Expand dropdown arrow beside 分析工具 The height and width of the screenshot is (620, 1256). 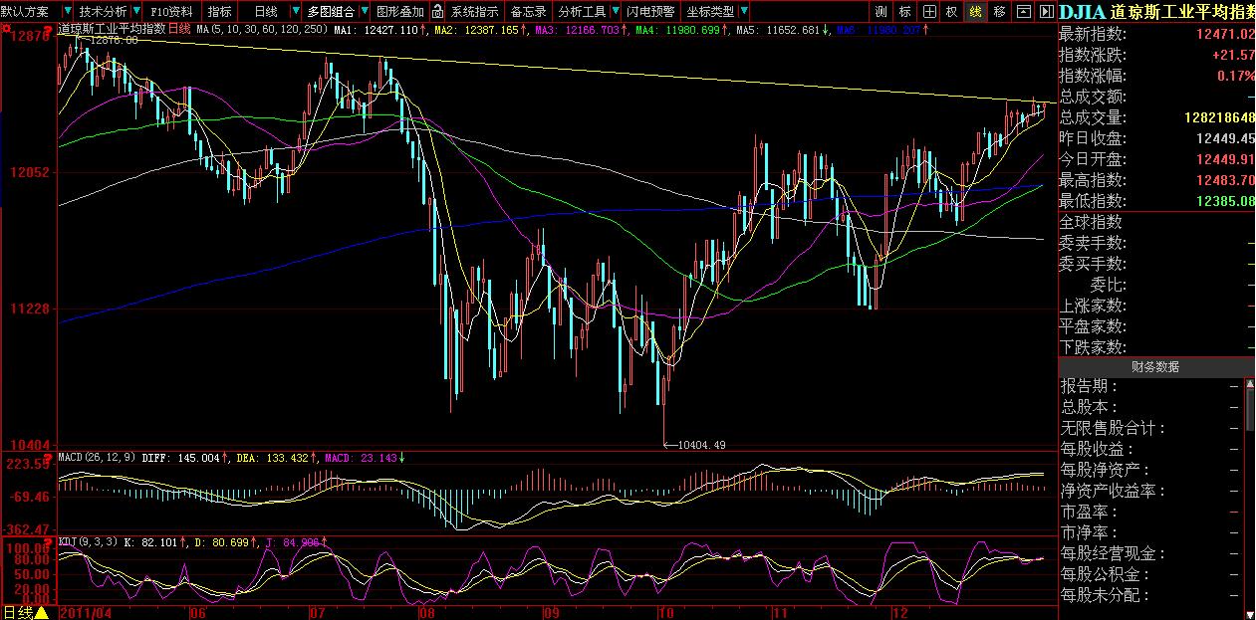coord(615,11)
